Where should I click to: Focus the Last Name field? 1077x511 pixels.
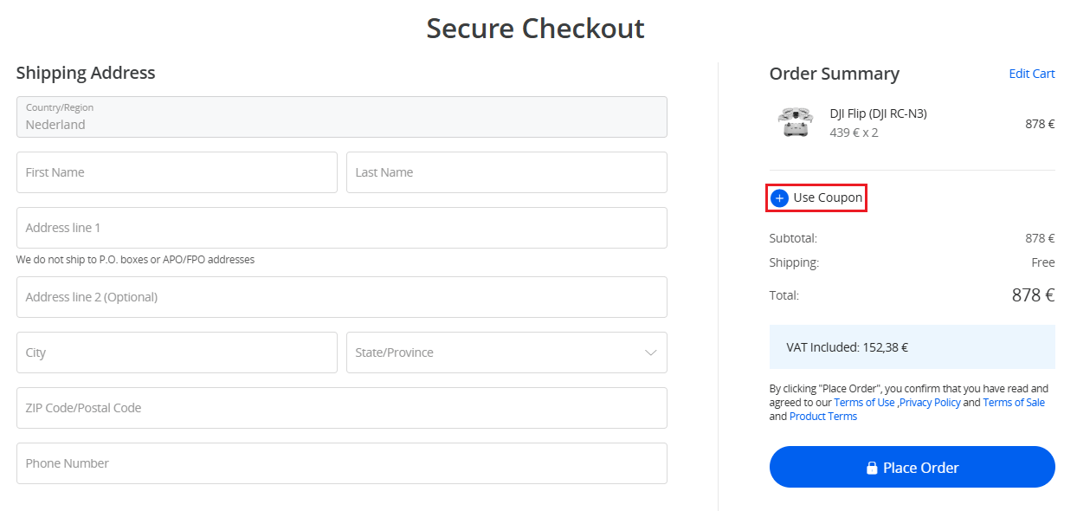click(506, 172)
